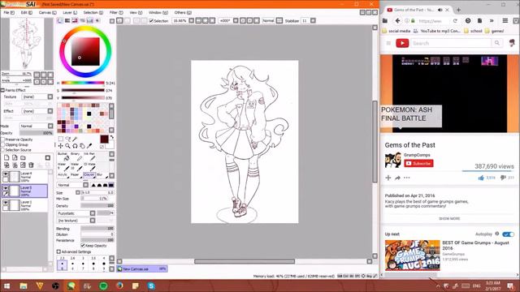The height and width of the screenshot is (292, 520).
Task: Collapse the Paints Effect section
Action: [2, 90]
